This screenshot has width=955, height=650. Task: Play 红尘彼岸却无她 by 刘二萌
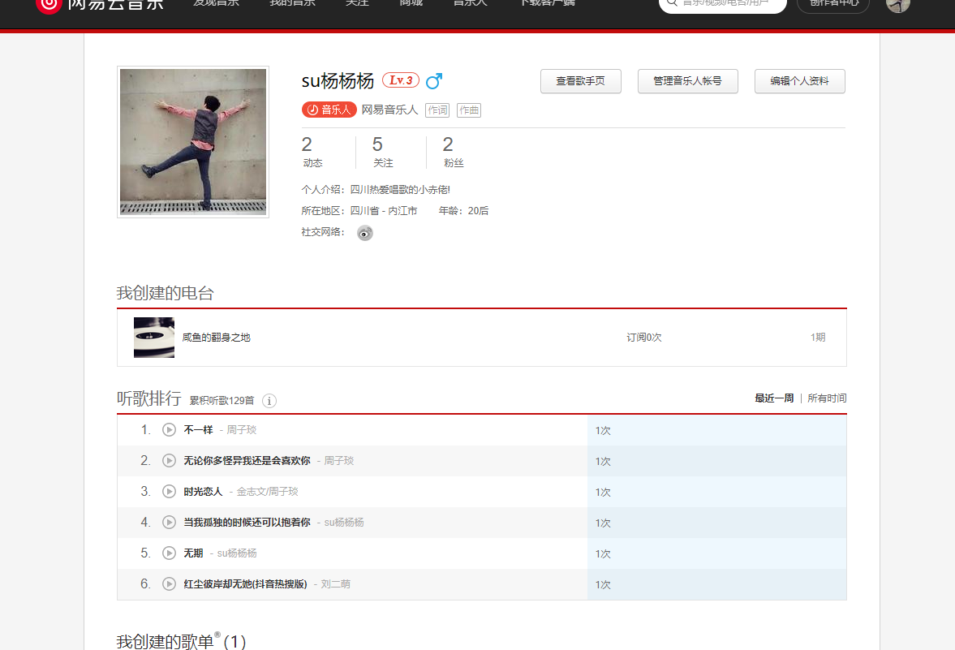click(x=169, y=583)
